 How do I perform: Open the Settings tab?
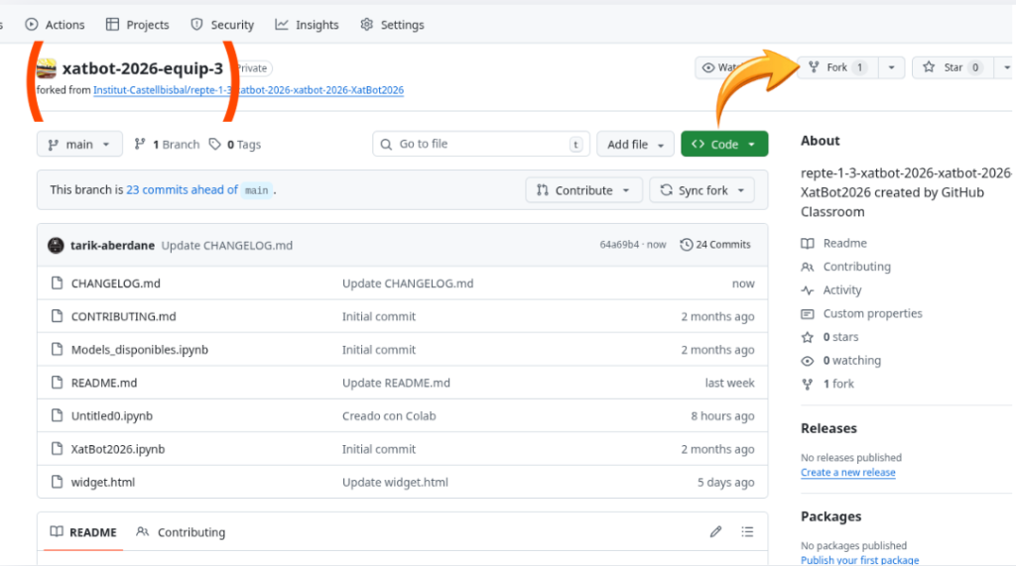pyautogui.click(x=394, y=25)
